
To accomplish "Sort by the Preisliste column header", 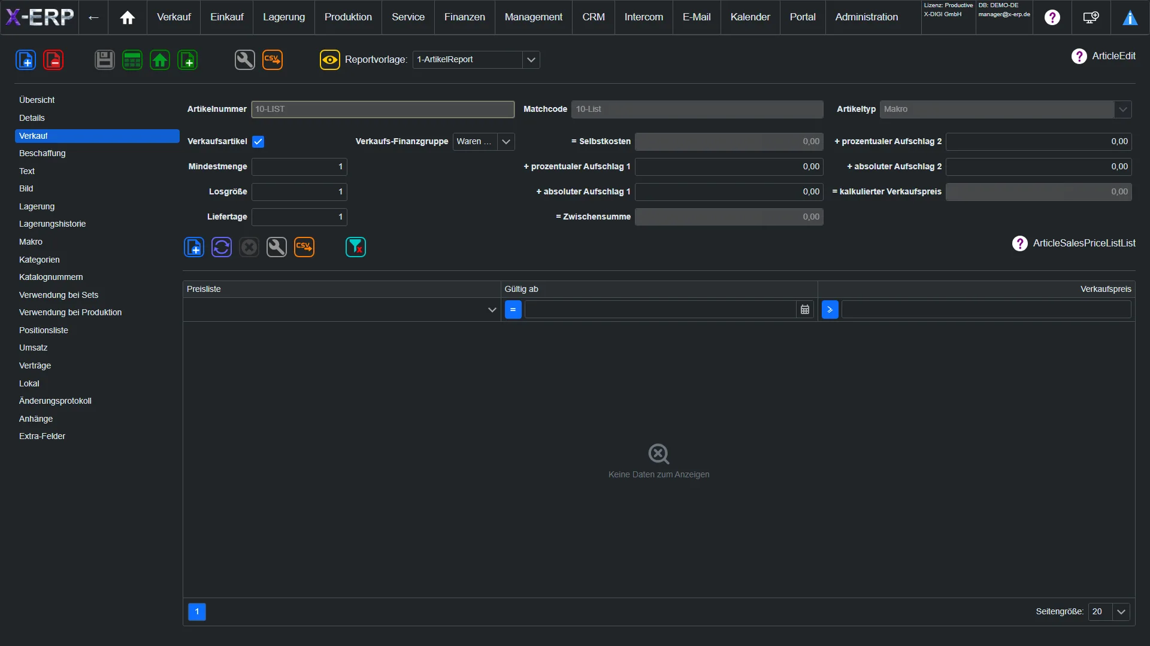I will [341, 290].
